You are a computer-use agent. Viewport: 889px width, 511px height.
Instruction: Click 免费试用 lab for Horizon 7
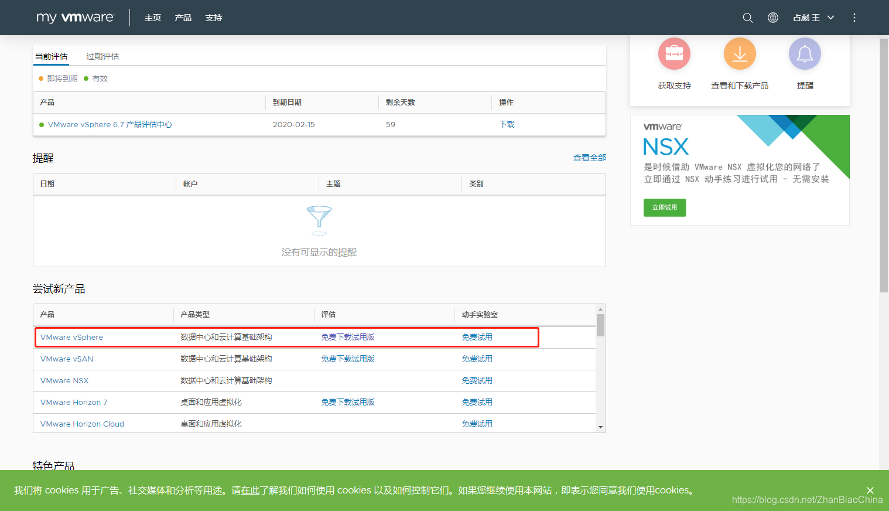point(477,402)
